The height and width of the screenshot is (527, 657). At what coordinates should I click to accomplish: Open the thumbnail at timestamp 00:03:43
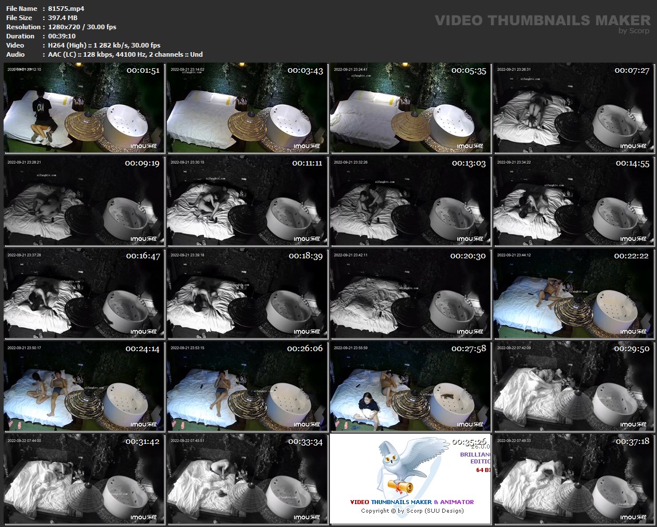pos(247,108)
